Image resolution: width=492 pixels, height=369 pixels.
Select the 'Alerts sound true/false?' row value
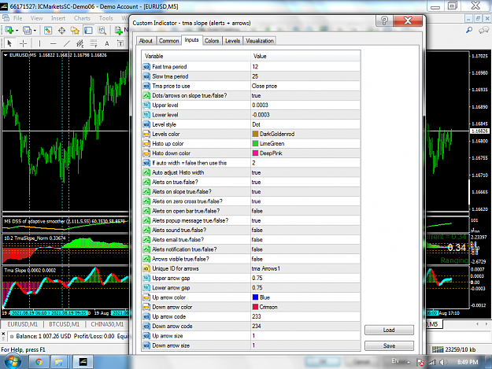[305, 230]
